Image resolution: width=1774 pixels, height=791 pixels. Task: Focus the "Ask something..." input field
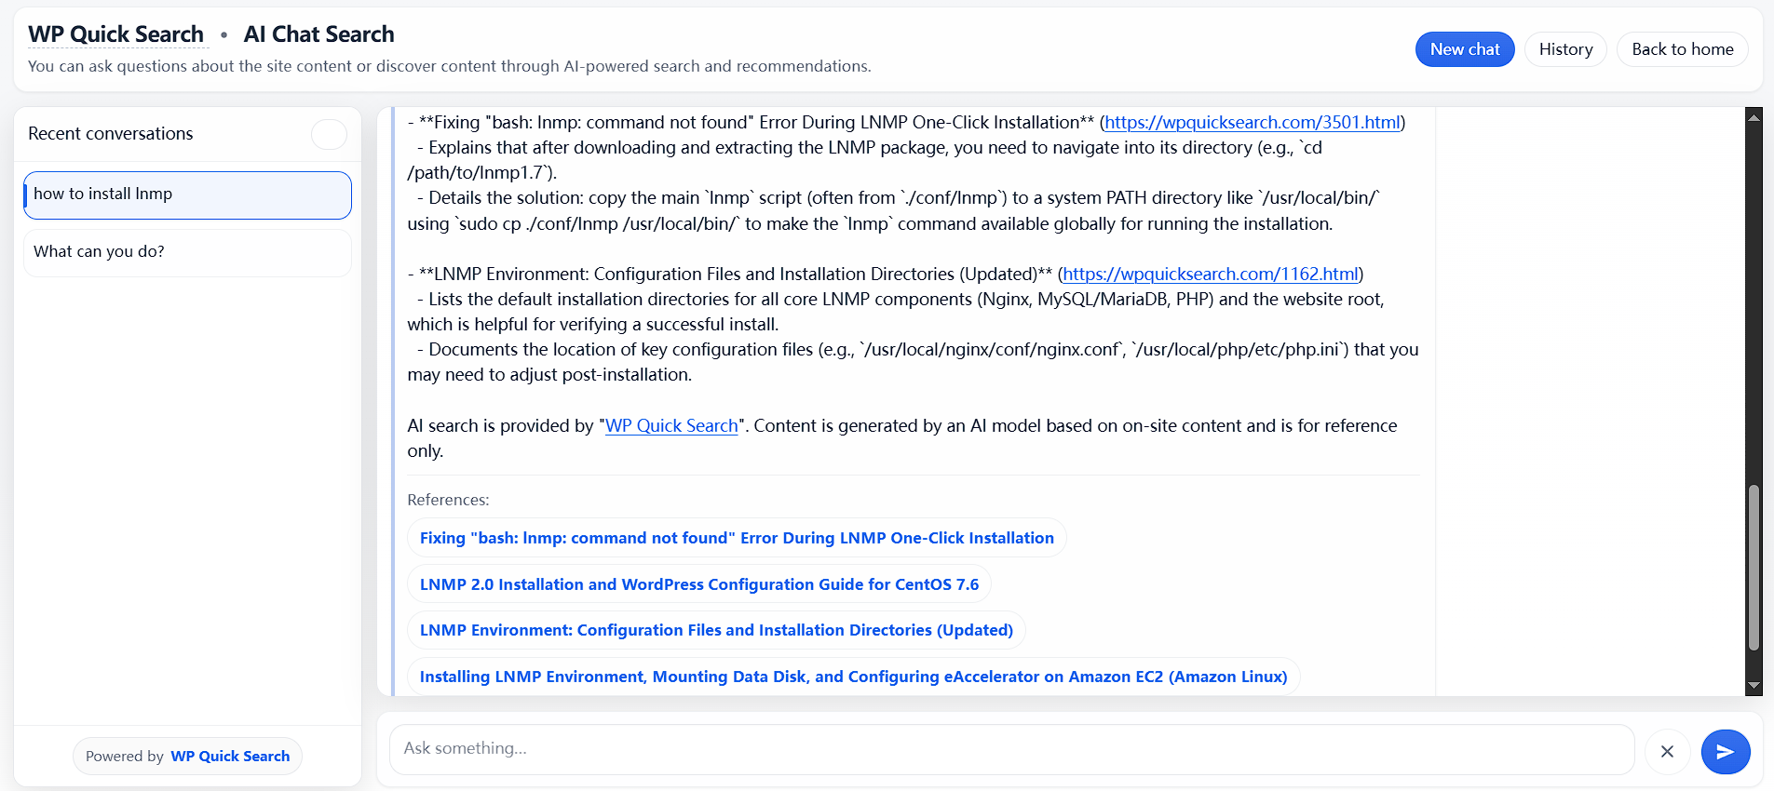click(x=1010, y=749)
